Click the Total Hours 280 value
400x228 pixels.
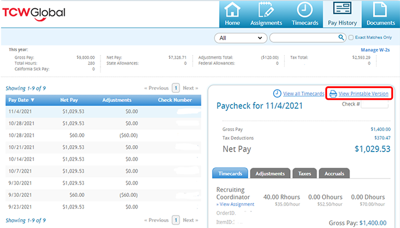[x=91, y=63]
